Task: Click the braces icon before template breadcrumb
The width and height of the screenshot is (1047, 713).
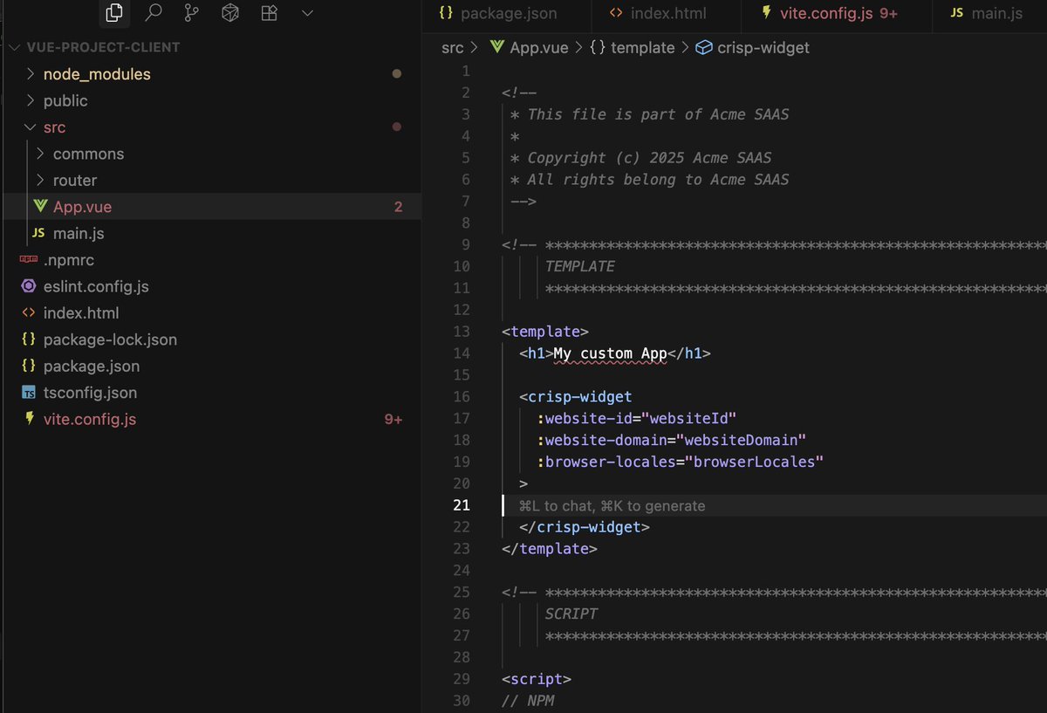Action: coord(598,48)
